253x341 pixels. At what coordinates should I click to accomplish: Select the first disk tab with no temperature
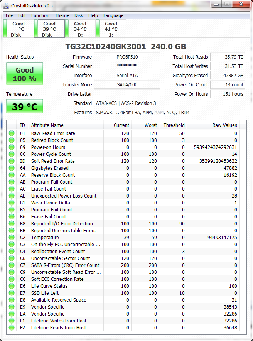19,29
